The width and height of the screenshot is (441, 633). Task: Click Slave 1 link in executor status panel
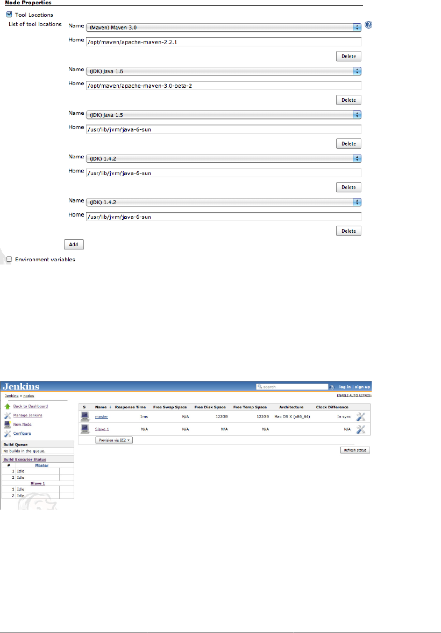pyautogui.click(x=38, y=483)
